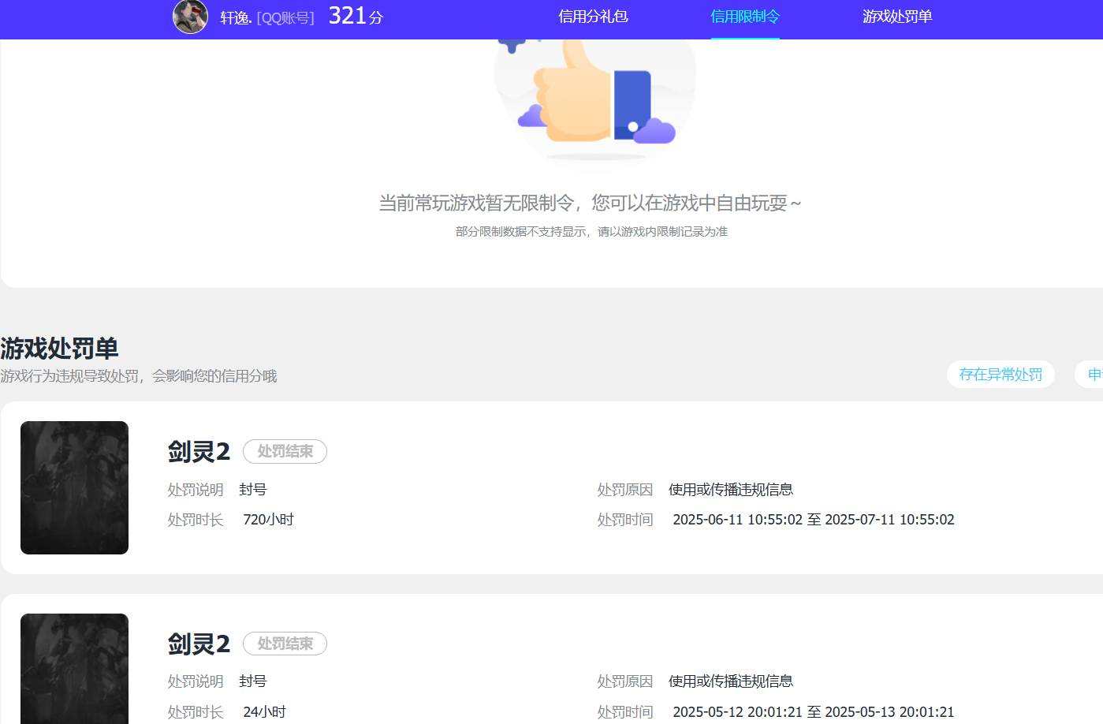Click the 存在异常处罚 button
The width and height of the screenshot is (1103, 724).
pos(1001,375)
